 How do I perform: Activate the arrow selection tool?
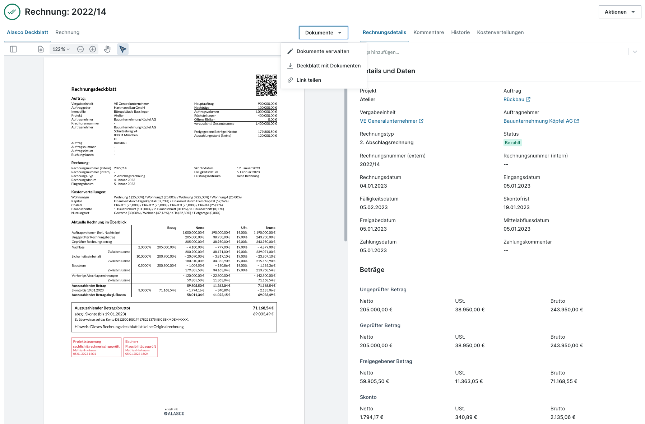pyautogui.click(x=123, y=49)
